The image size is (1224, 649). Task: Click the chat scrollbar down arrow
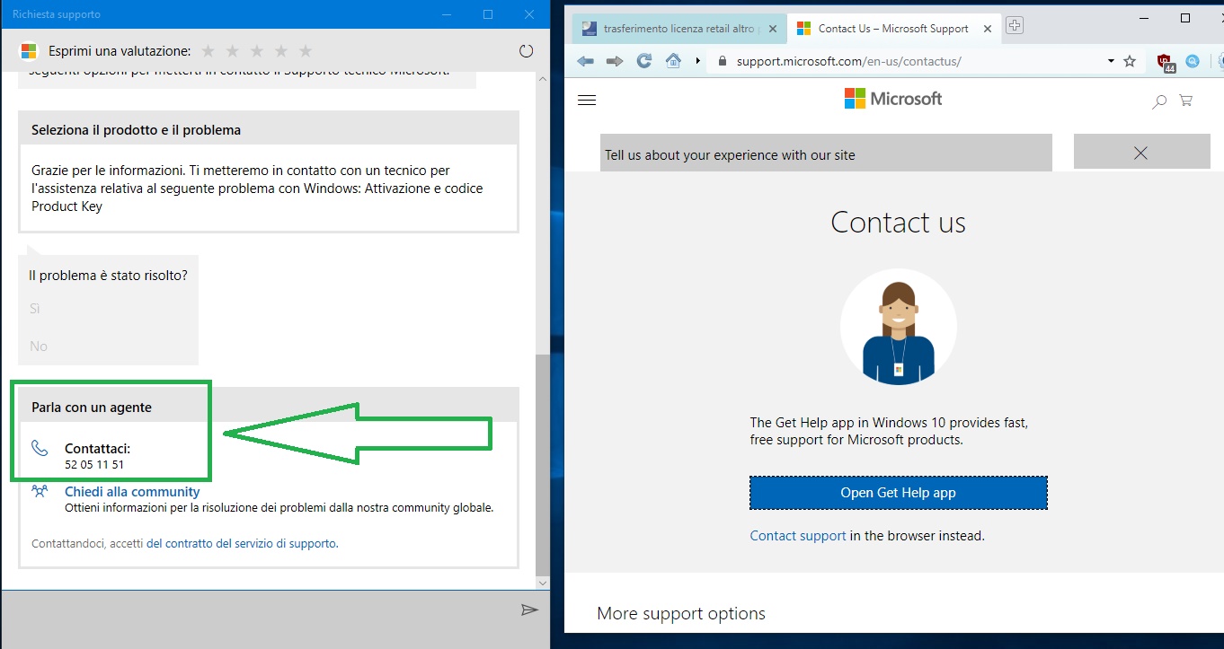pyautogui.click(x=542, y=583)
